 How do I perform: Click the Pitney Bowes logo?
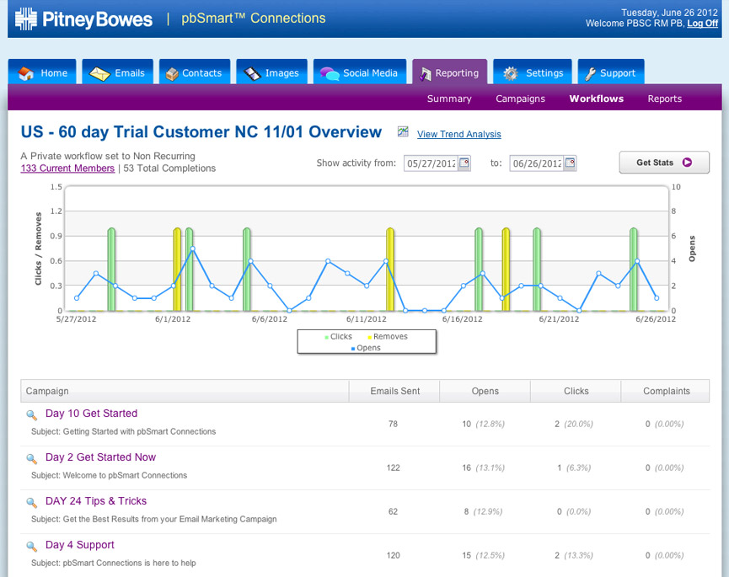(83, 19)
